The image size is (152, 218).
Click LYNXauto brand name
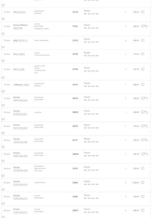click(18, 85)
